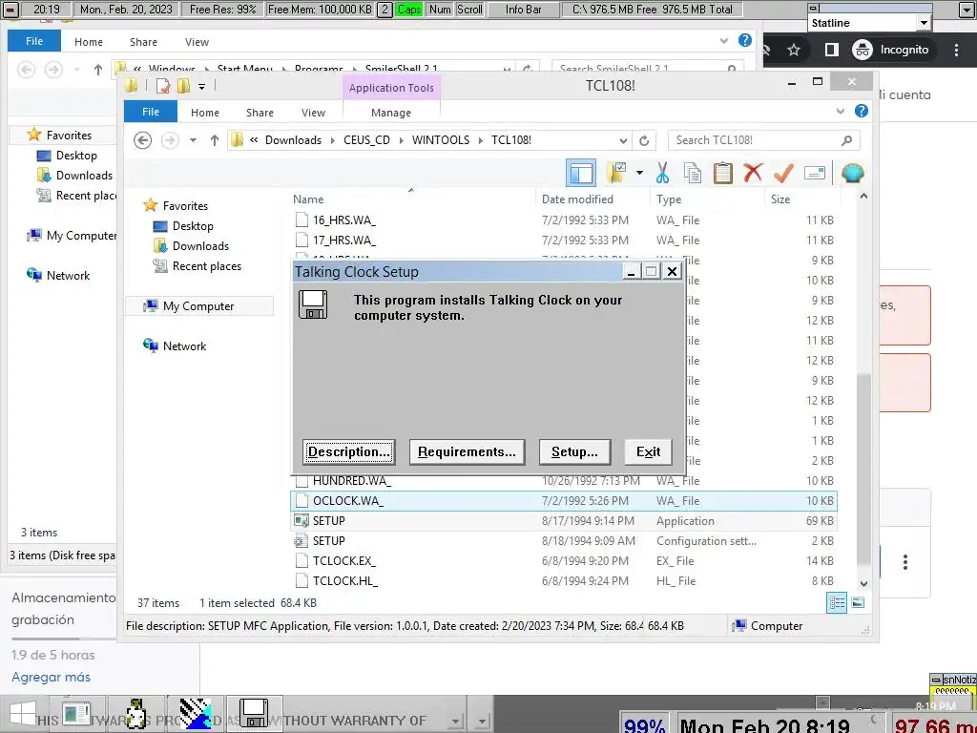This screenshot has height=733, width=977.
Task: Open the browser three-dot menu
Action: [956, 50]
